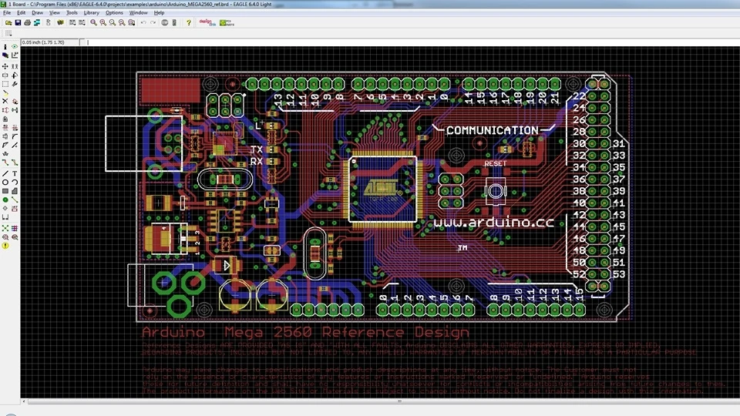The width and height of the screenshot is (740, 416).
Task: Open the Edit menu
Action: (22, 13)
